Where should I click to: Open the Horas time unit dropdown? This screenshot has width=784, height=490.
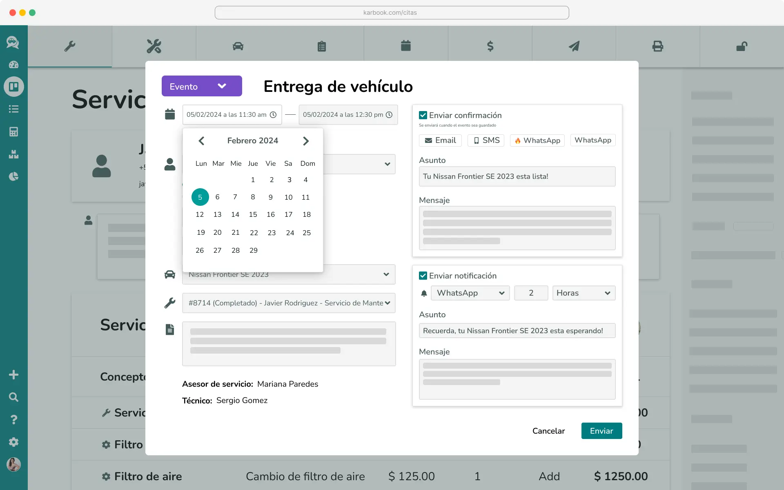click(584, 293)
